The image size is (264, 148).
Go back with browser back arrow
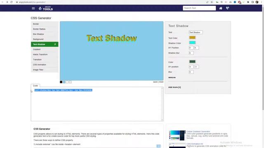coord(2,2)
